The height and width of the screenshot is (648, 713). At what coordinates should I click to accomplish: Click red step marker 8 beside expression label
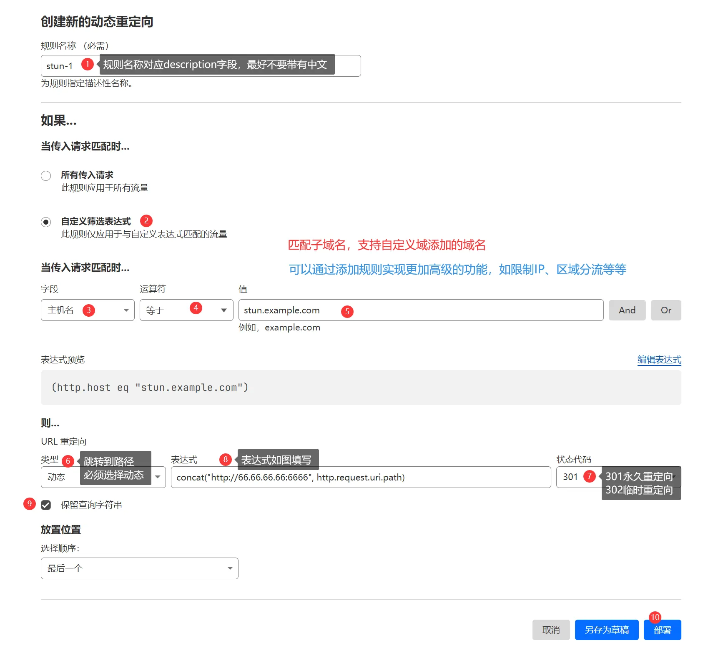[225, 460]
